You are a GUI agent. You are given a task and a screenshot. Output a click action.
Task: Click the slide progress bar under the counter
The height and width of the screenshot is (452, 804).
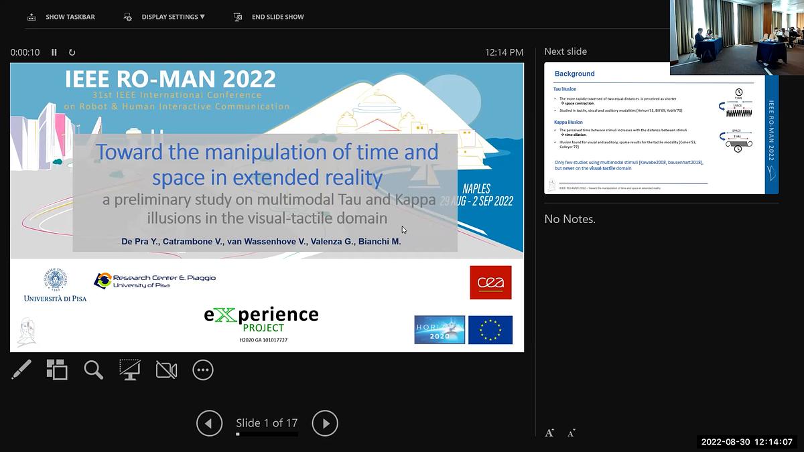pyautogui.click(x=267, y=434)
